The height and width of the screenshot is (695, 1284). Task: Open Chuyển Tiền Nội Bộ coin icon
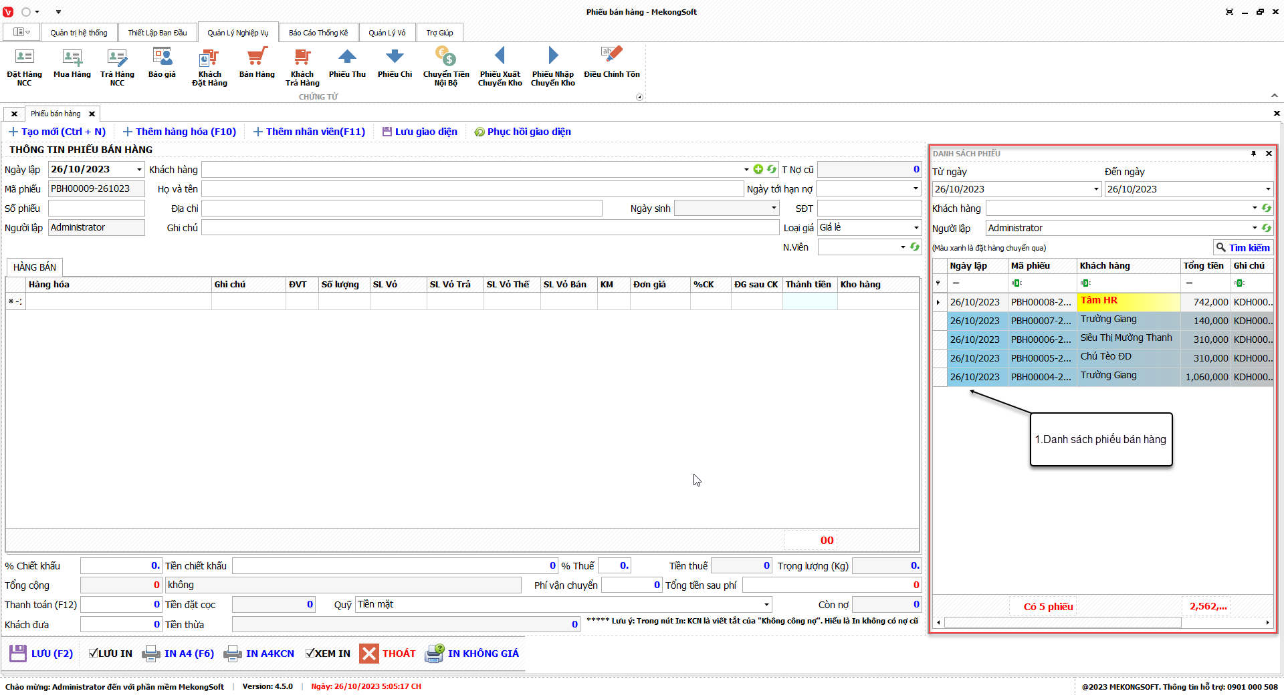(445, 57)
